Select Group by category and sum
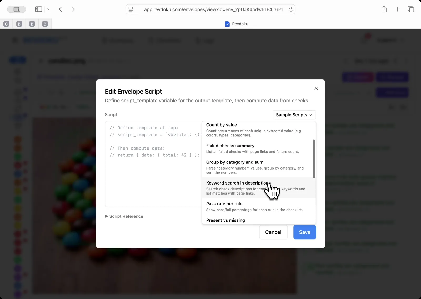The image size is (421, 299). click(x=254, y=167)
